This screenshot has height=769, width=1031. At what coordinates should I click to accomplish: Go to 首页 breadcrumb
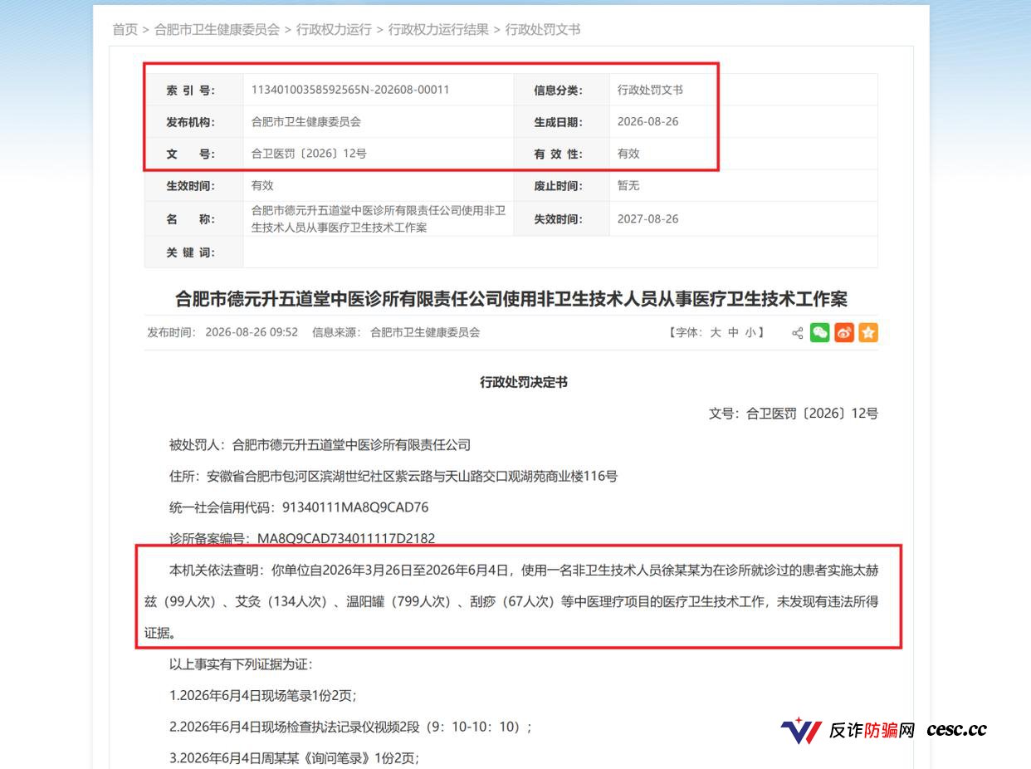pos(125,29)
